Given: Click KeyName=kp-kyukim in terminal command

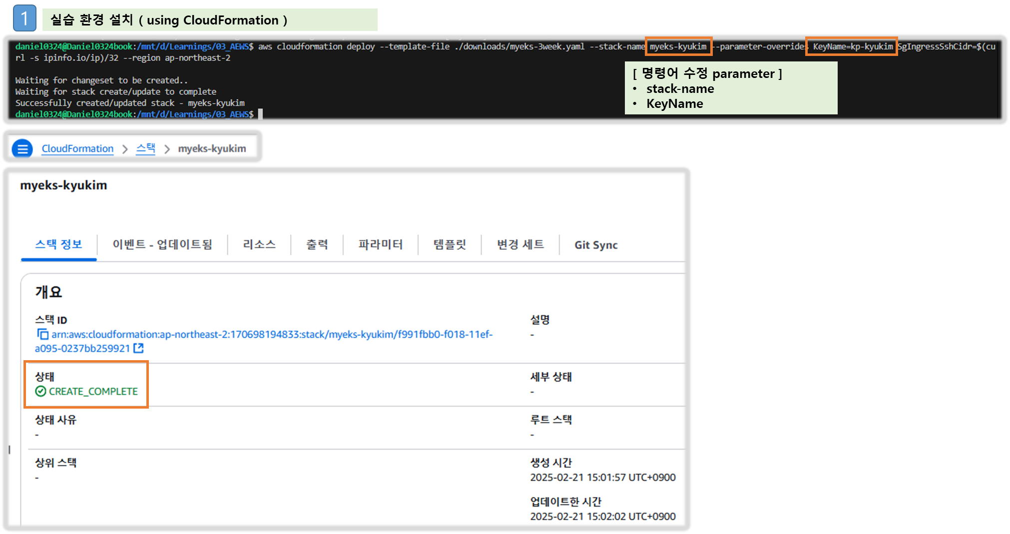Looking at the screenshot, I should coord(853,46).
